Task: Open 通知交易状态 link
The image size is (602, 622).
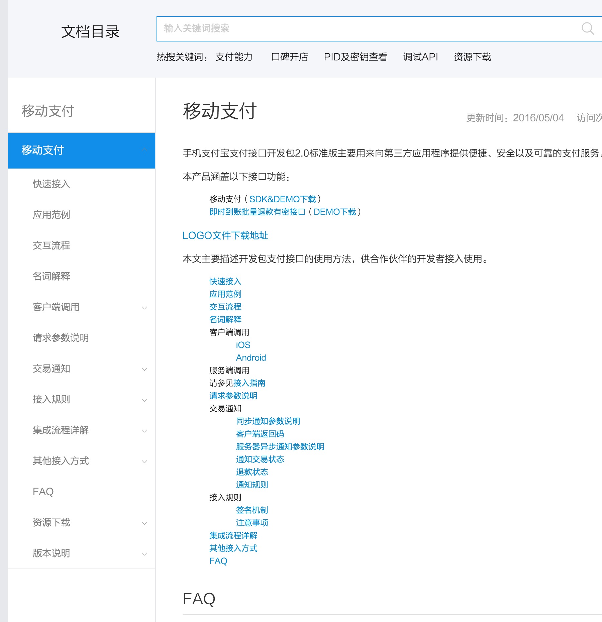Action: 260,459
